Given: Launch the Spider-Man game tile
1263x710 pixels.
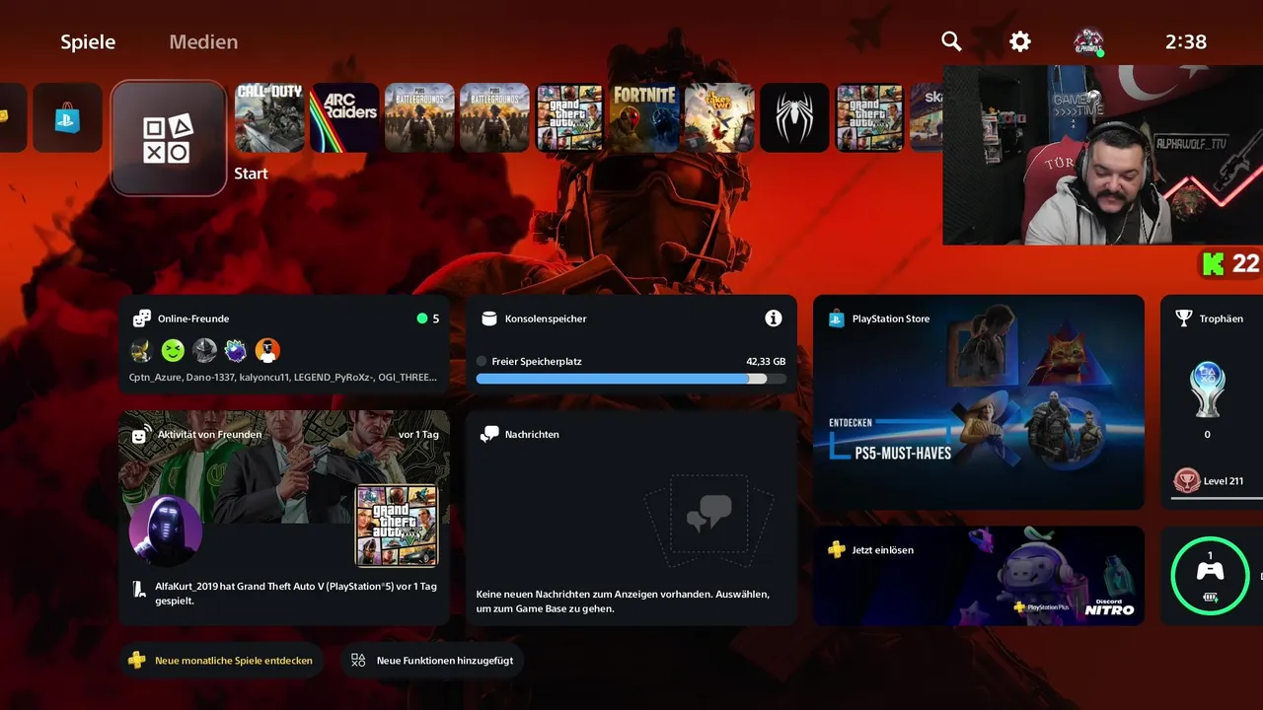Looking at the screenshot, I should click(794, 117).
